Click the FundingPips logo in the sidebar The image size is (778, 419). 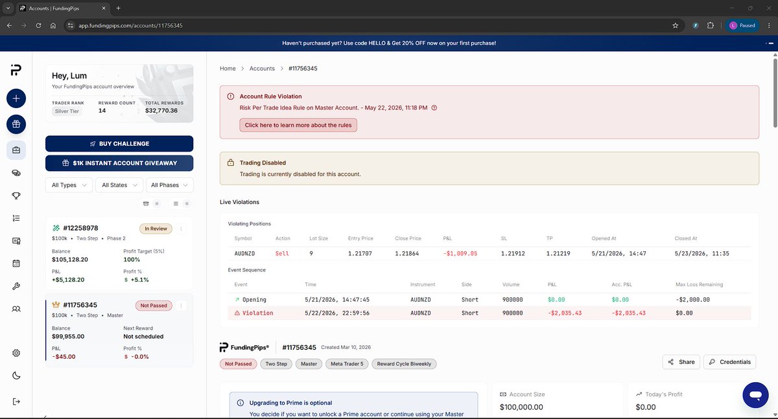coord(16,71)
